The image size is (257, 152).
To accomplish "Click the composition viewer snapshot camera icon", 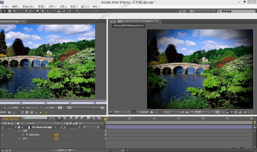I will click(152, 112).
